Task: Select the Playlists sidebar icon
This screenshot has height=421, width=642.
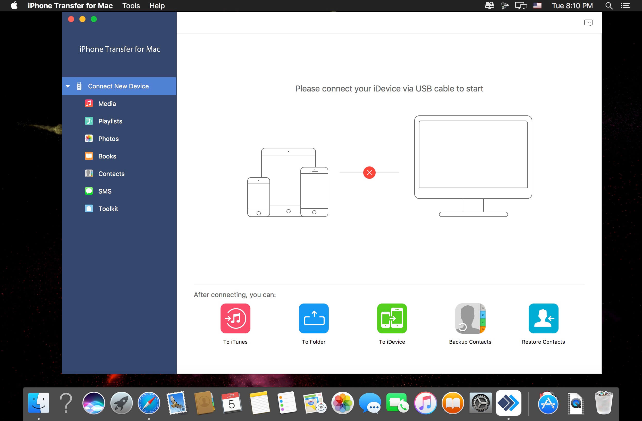Action: tap(89, 121)
